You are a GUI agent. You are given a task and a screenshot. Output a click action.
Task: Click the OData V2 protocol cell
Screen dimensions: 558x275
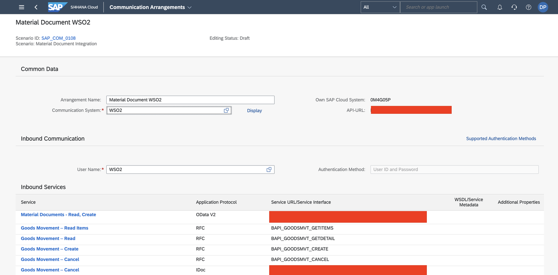click(206, 215)
